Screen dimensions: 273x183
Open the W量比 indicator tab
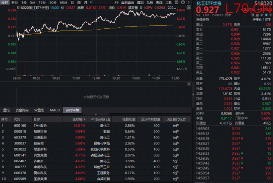(39, 110)
